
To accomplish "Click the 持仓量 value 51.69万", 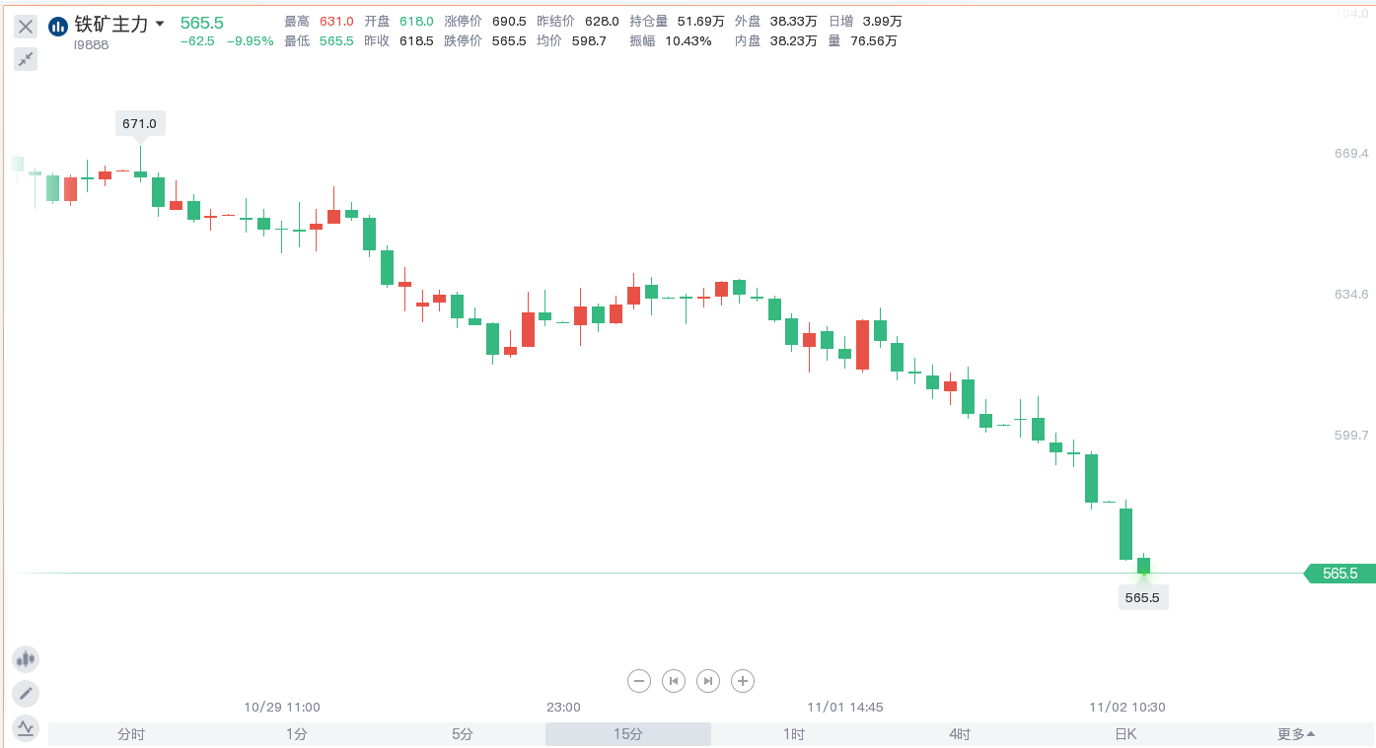I will pyautogui.click(x=700, y=22).
